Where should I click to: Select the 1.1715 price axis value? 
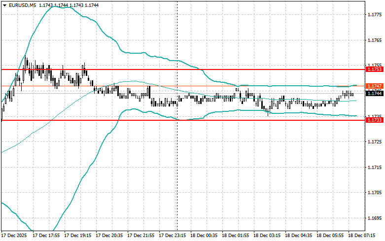point(375,167)
